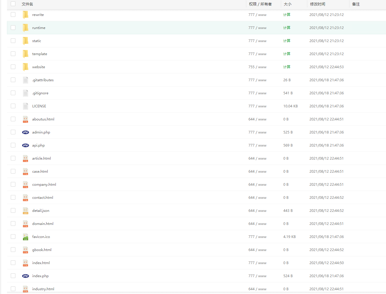Tick the LICENSE file checkbox

click(x=13, y=106)
